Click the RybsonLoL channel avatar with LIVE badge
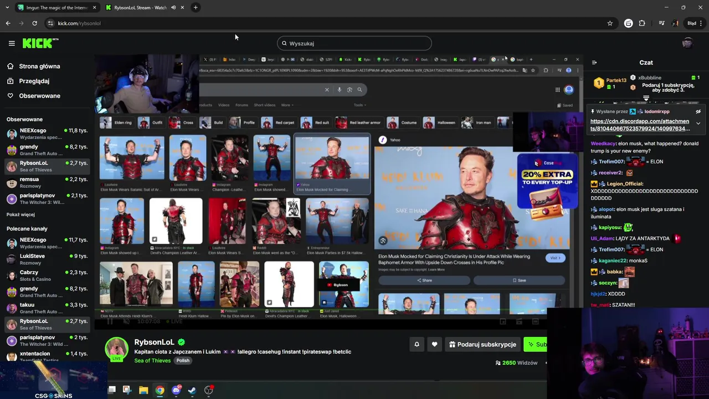 (117, 349)
